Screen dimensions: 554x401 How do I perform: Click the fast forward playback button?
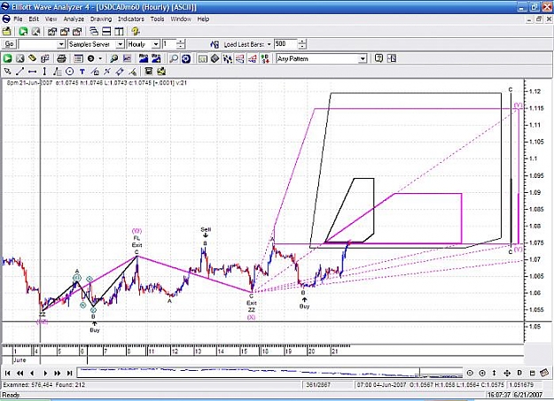pyautogui.click(x=58, y=373)
